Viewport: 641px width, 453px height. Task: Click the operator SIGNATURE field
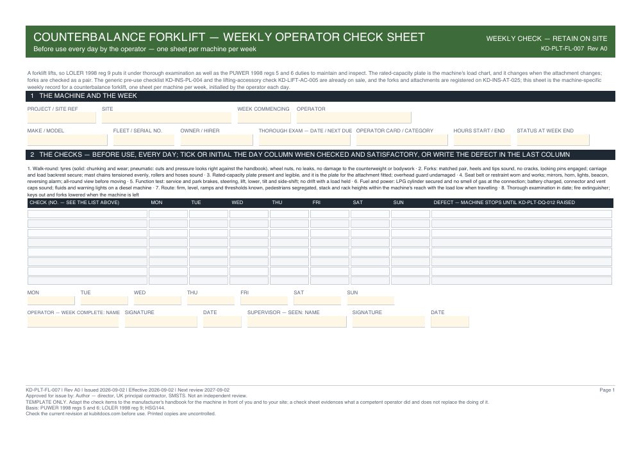pos(161,322)
